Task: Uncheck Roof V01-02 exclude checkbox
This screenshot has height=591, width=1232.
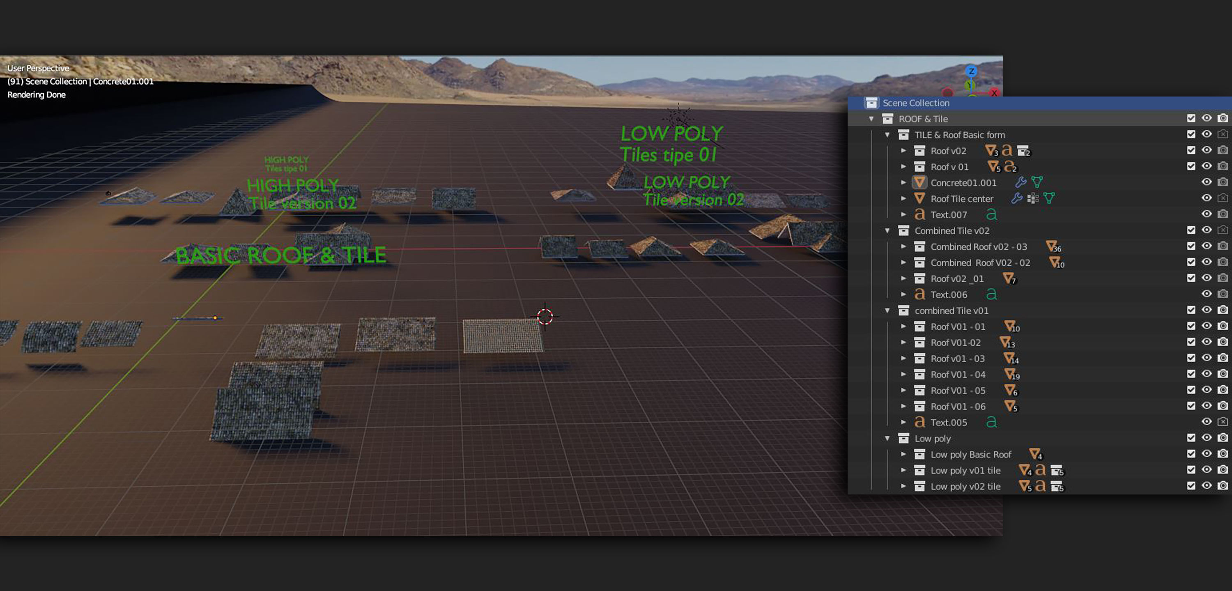Action: click(x=1191, y=342)
